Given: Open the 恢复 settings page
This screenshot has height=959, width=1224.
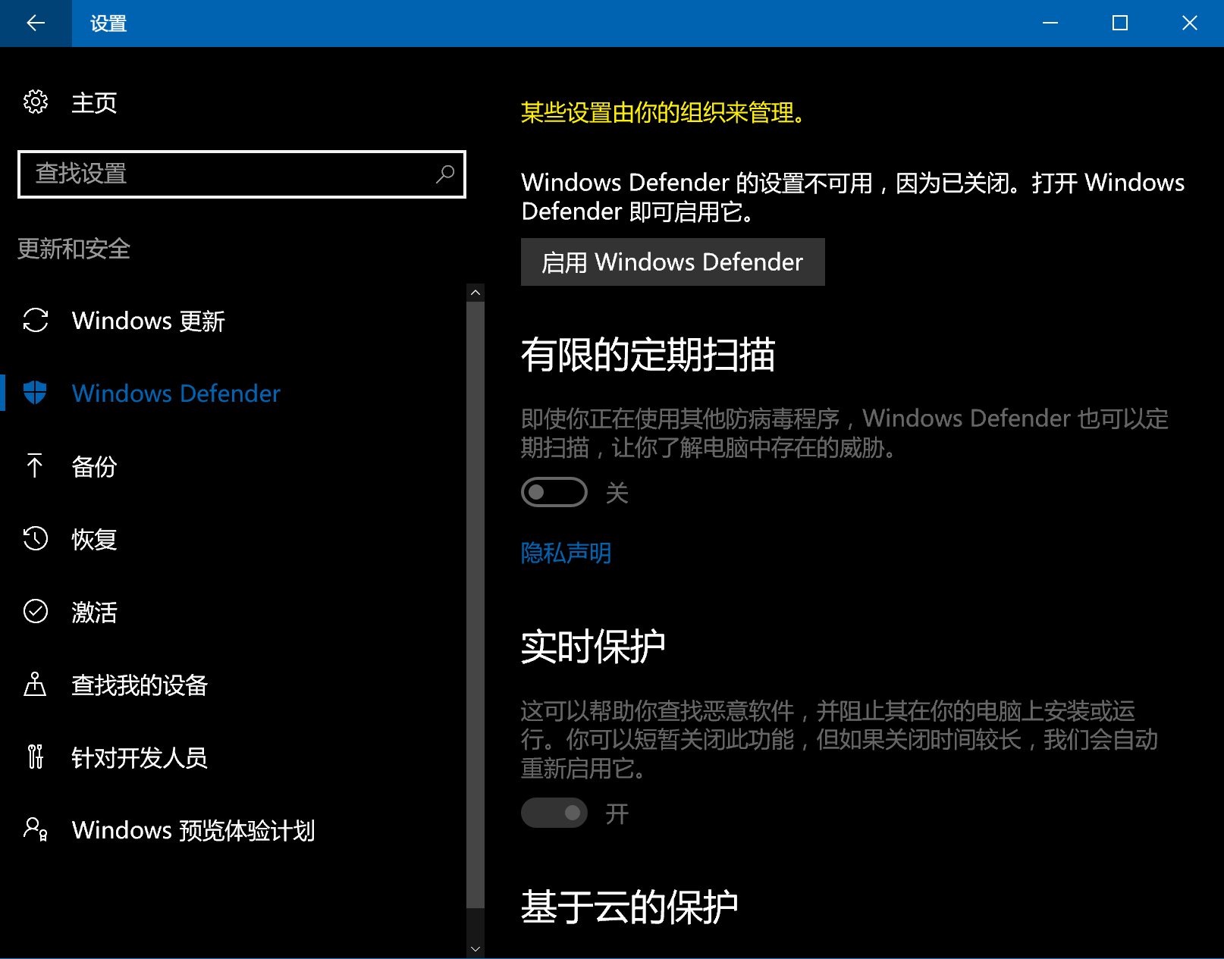Looking at the screenshot, I should 94,538.
